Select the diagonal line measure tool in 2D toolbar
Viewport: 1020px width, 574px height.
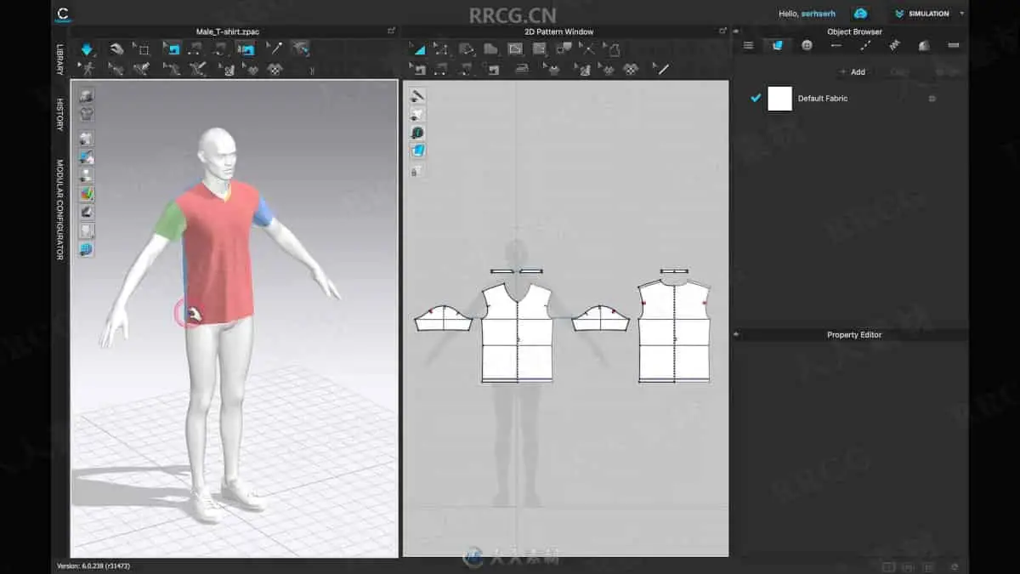pyautogui.click(x=663, y=69)
